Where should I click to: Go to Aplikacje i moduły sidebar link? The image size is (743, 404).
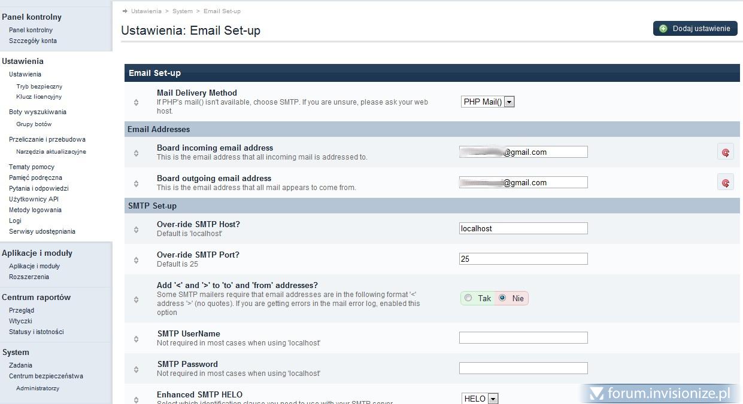[x=34, y=266]
